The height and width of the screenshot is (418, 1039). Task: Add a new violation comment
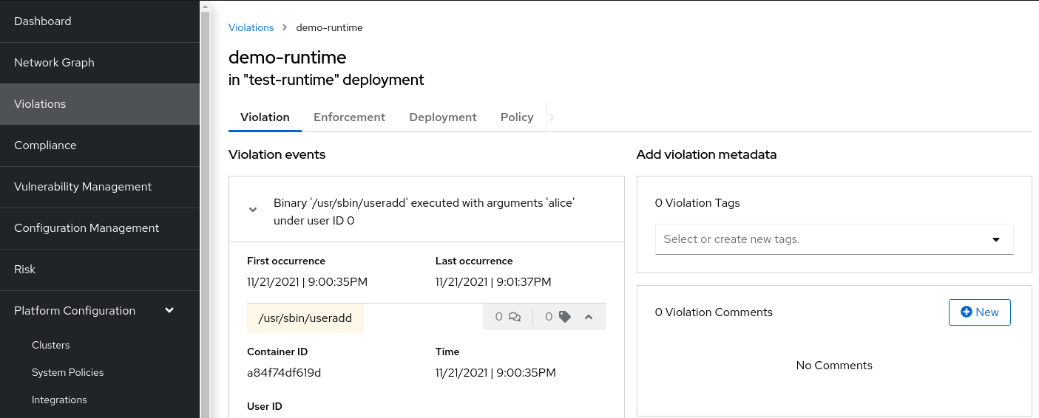(x=979, y=312)
